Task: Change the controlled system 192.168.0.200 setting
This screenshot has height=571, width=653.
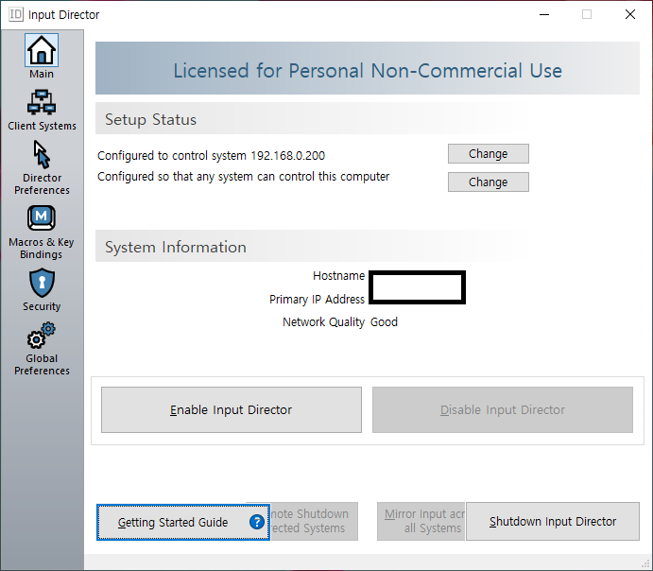Action: [488, 154]
